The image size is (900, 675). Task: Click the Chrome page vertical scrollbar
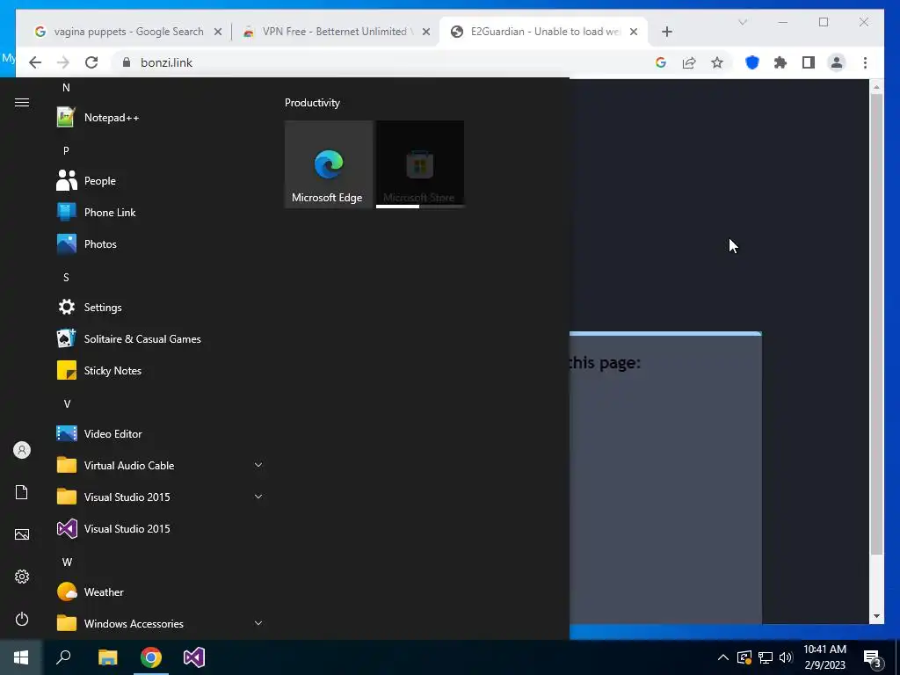click(876, 324)
